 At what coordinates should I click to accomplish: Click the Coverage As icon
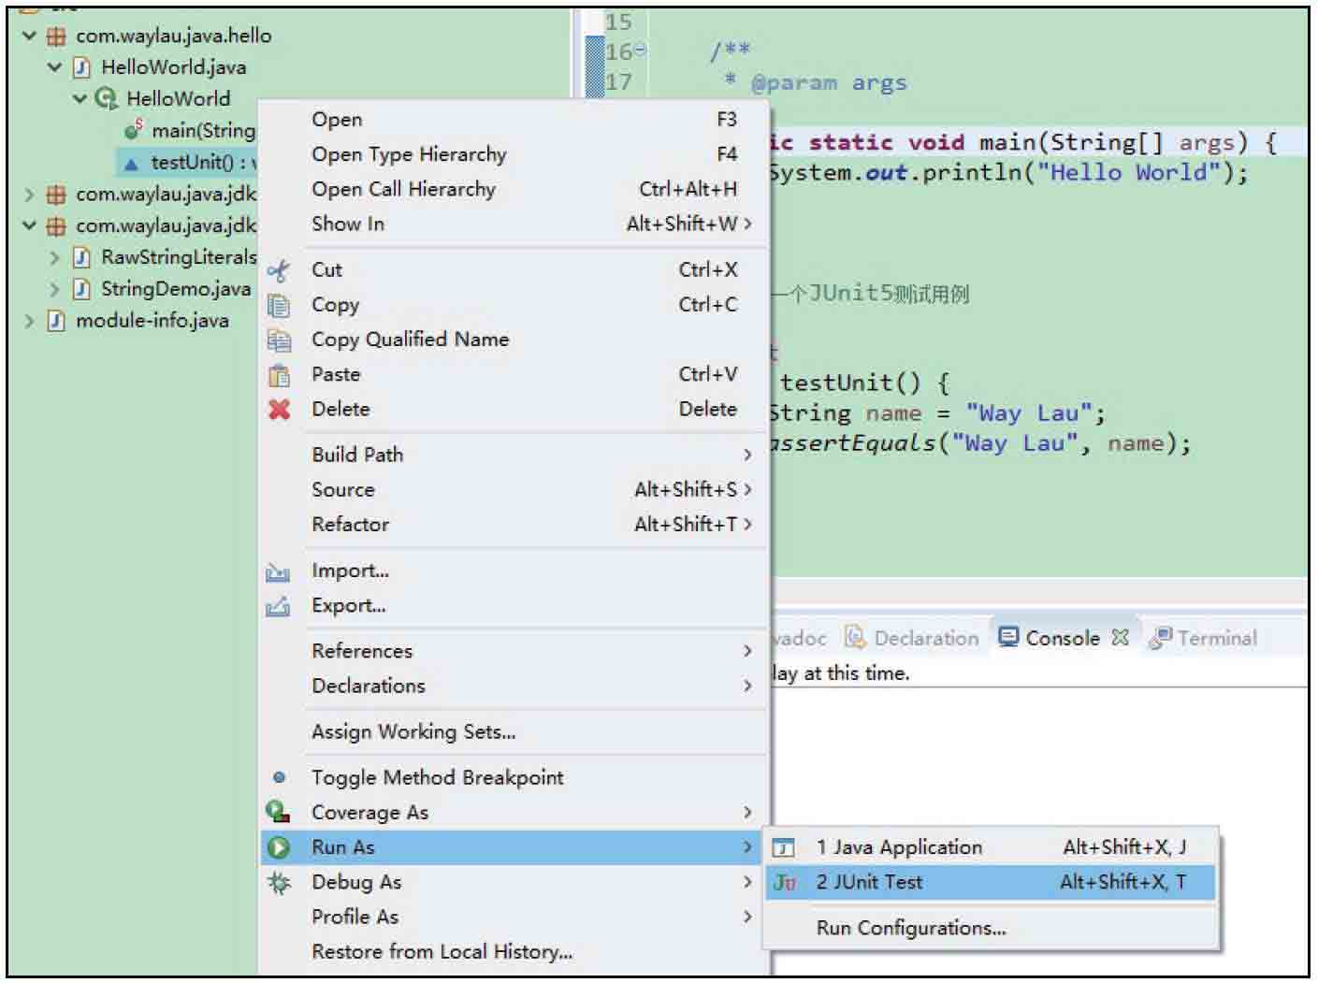[x=278, y=812]
